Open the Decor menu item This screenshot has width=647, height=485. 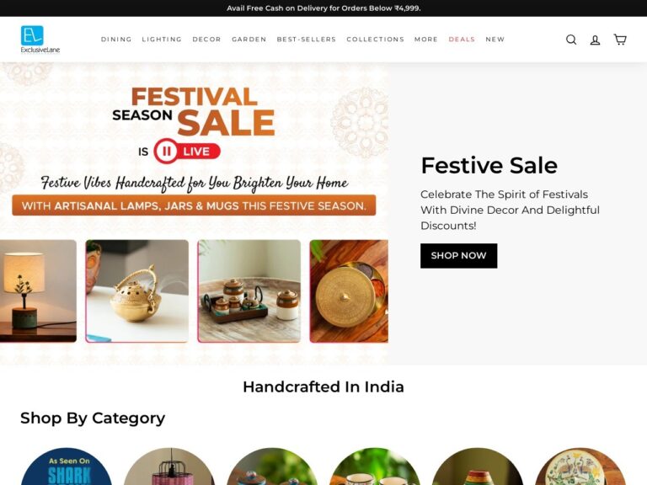206,40
